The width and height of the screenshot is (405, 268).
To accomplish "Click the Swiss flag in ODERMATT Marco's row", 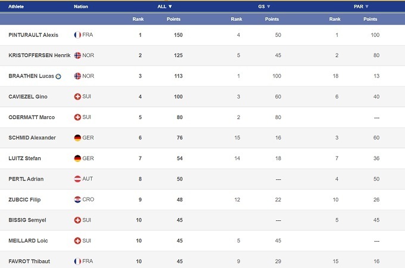I will click(77, 117).
